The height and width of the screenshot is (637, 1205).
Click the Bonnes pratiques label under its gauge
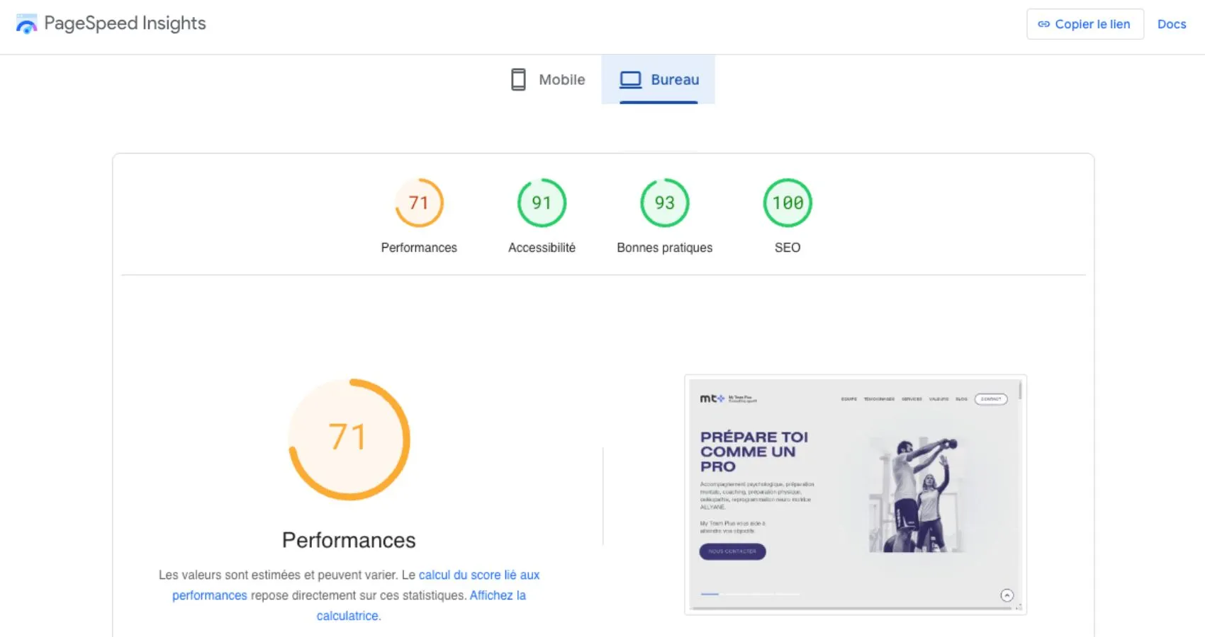(x=664, y=248)
